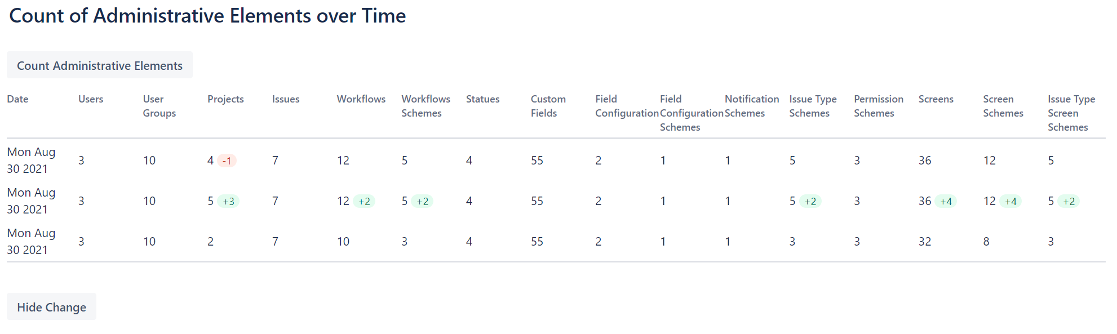The width and height of the screenshot is (1117, 334).
Task: Click the Statuses column header
Action: pyautogui.click(x=482, y=99)
